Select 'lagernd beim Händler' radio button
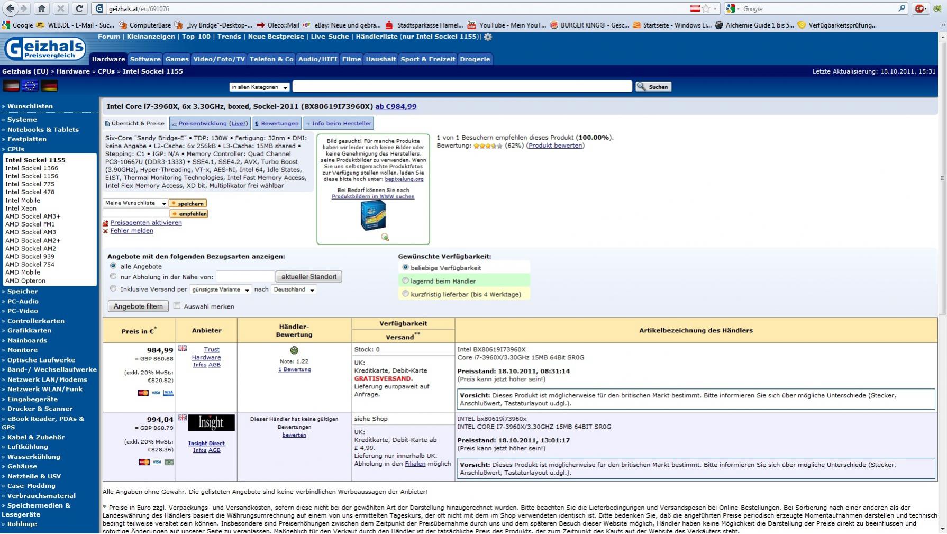 (406, 280)
